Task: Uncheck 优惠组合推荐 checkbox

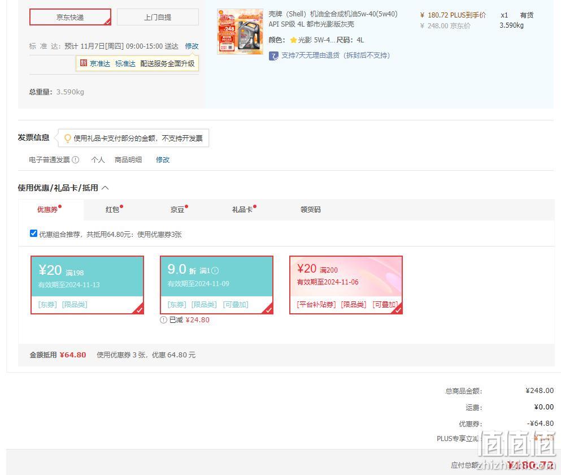Action: coord(33,234)
